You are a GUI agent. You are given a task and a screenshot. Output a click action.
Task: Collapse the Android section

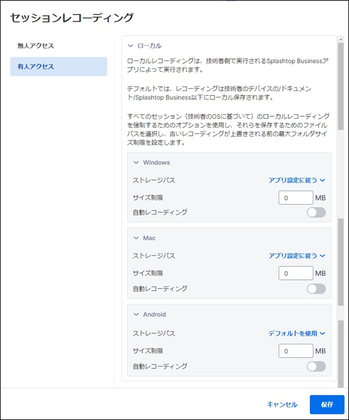136,314
